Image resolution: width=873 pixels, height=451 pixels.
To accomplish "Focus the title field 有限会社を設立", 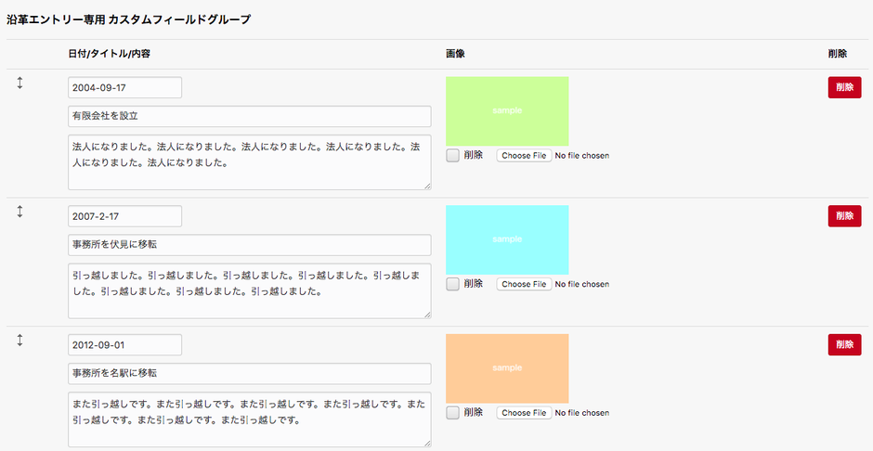I will pyautogui.click(x=249, y=117).
